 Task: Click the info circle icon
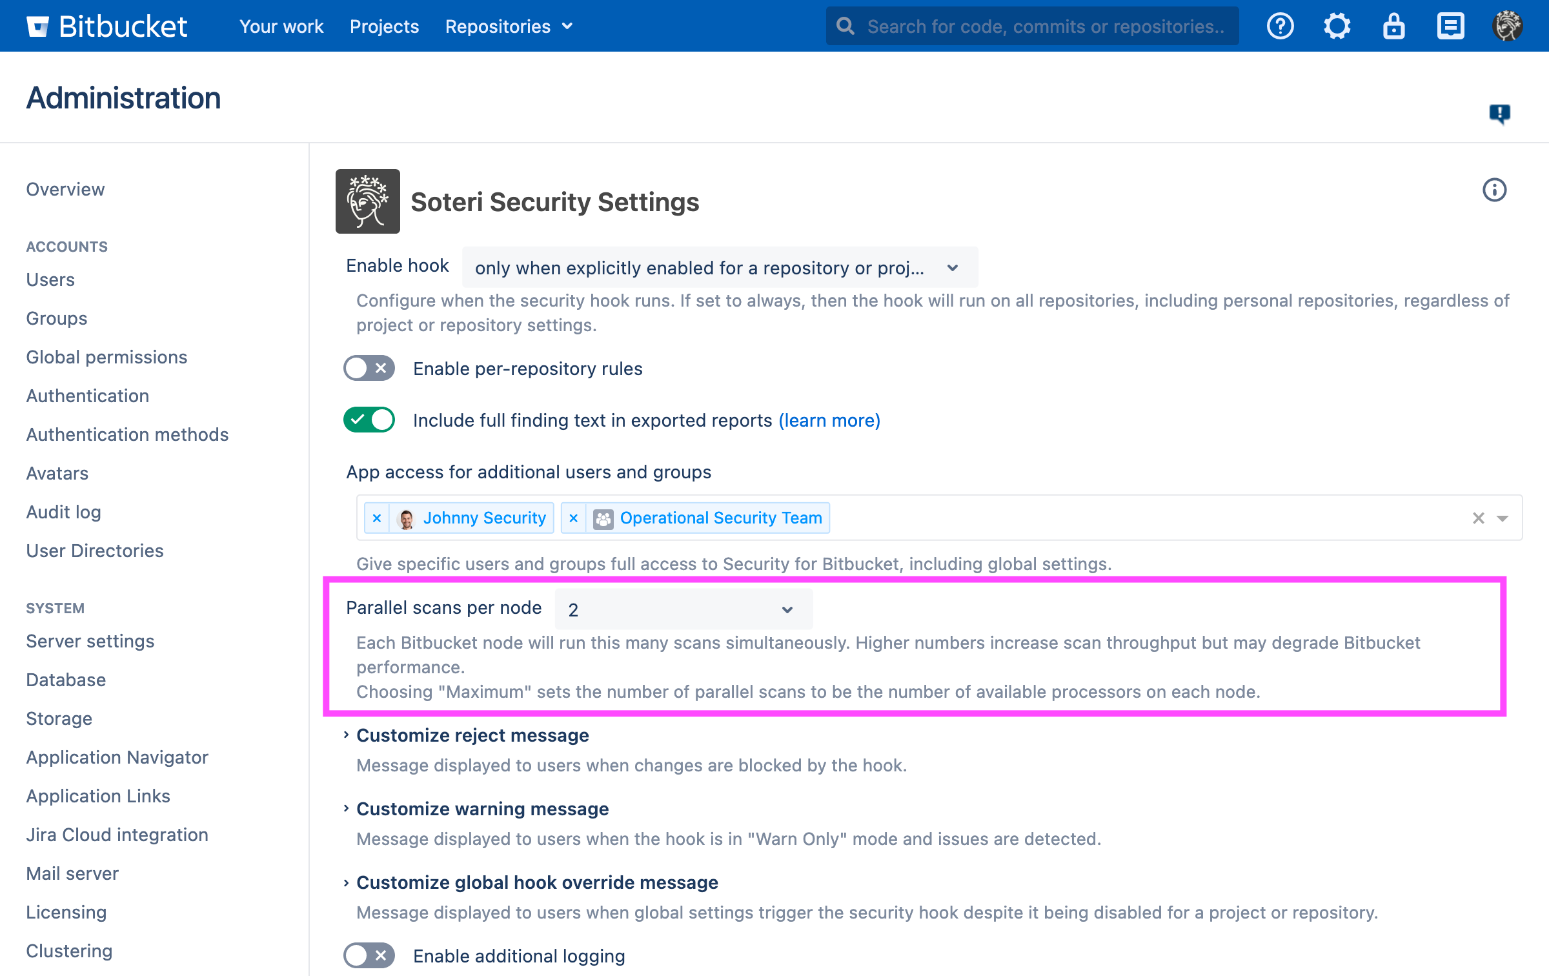(x=1494, y=190)
